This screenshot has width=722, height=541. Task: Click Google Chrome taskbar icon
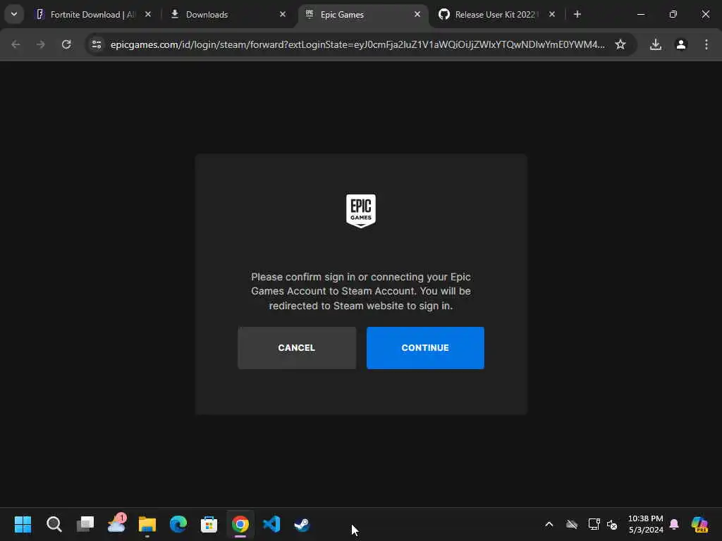(240, 524)
